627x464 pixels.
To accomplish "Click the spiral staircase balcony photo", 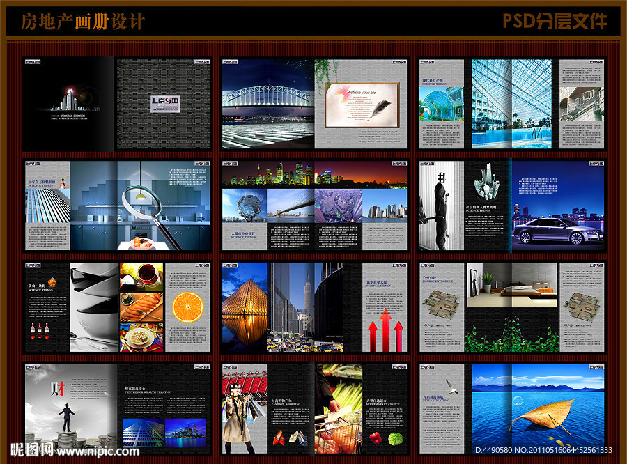I will coord(582,104).
